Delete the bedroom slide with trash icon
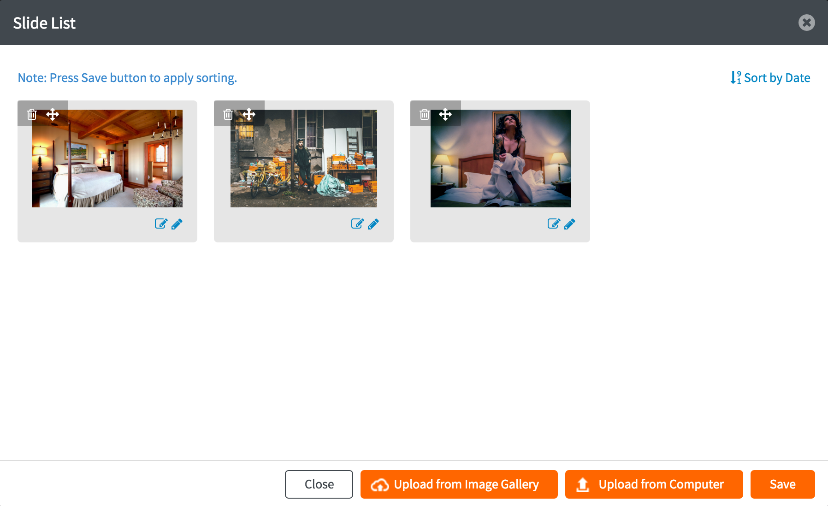Screen dimensions: 828x506 tap(32, 114)
